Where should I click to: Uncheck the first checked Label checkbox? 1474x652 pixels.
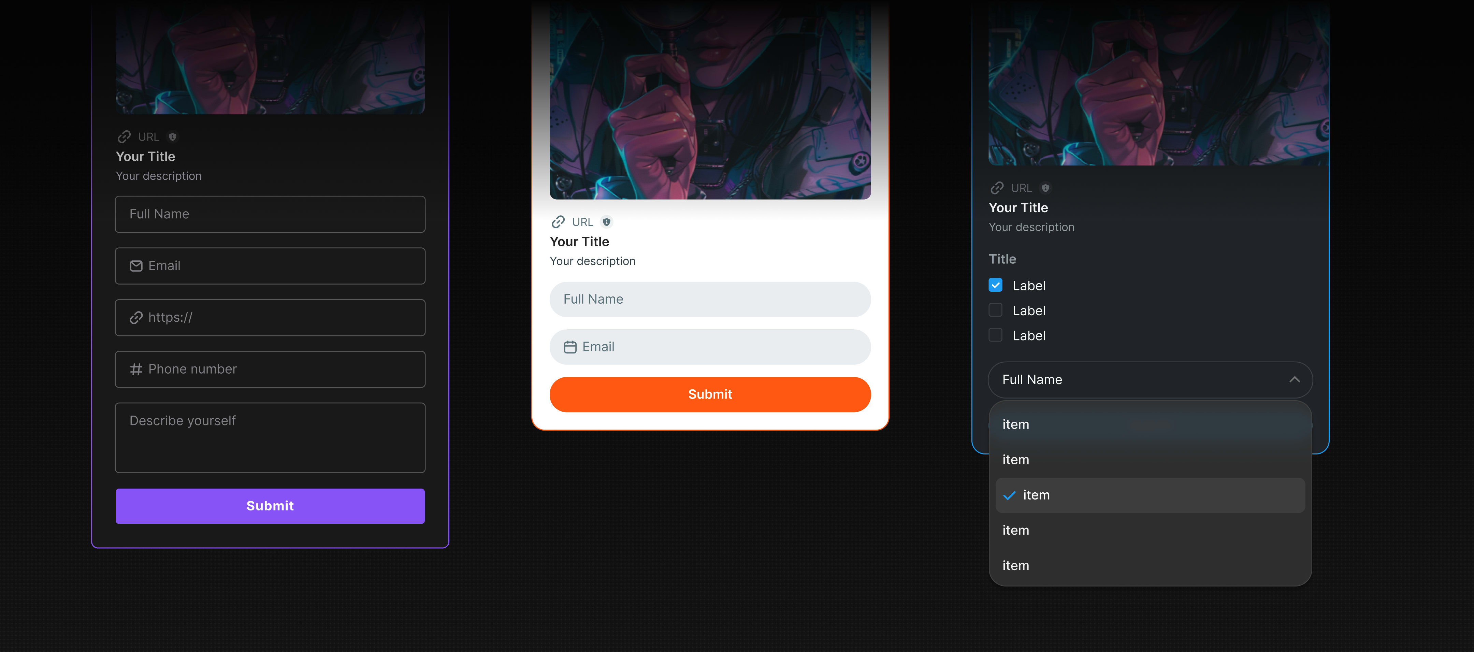(x=996, y=285)
